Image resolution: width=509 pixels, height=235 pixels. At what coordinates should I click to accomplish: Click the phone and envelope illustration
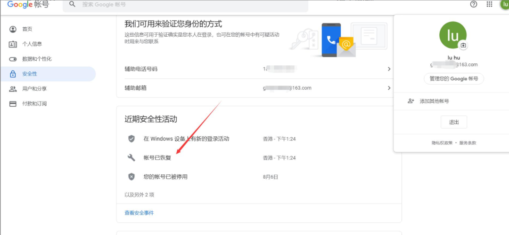[x=338, y=40]
